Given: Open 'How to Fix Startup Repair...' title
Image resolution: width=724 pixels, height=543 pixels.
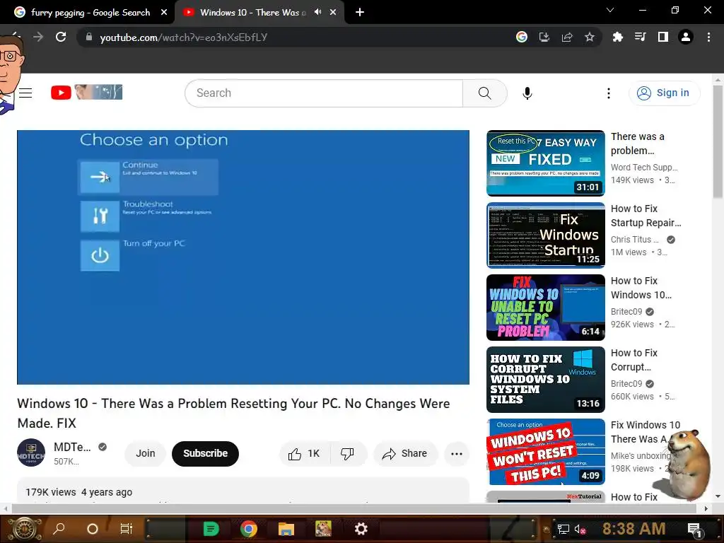Looking at the screenshot, I should pos(646,216).
